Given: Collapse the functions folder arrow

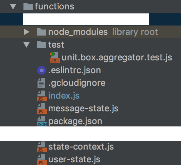Looking at the screenshot, I should click(13, 7).
